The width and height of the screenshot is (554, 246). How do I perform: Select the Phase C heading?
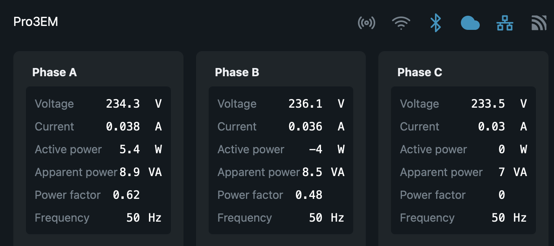point(420,72)
